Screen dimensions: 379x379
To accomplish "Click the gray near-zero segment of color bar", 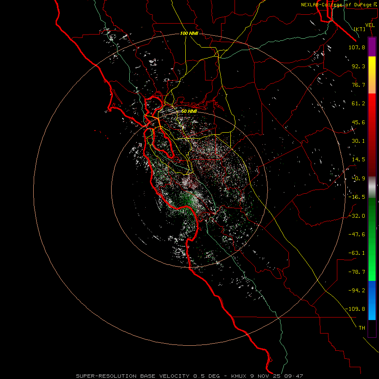I will pyautogui.click(x=372, y=187).
